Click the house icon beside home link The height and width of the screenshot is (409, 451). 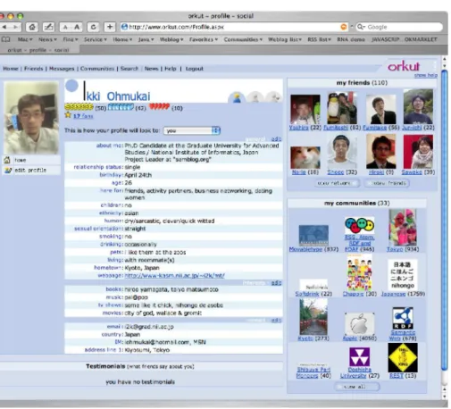point(7,160)
